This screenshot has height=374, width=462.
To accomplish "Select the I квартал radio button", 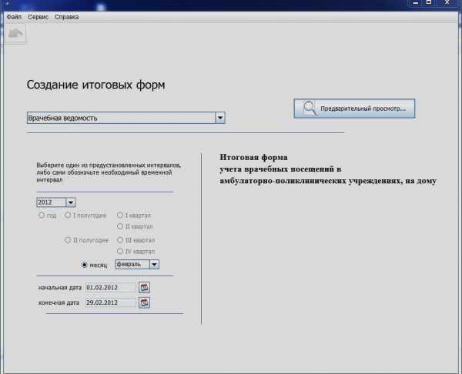I will coord(119,215).
